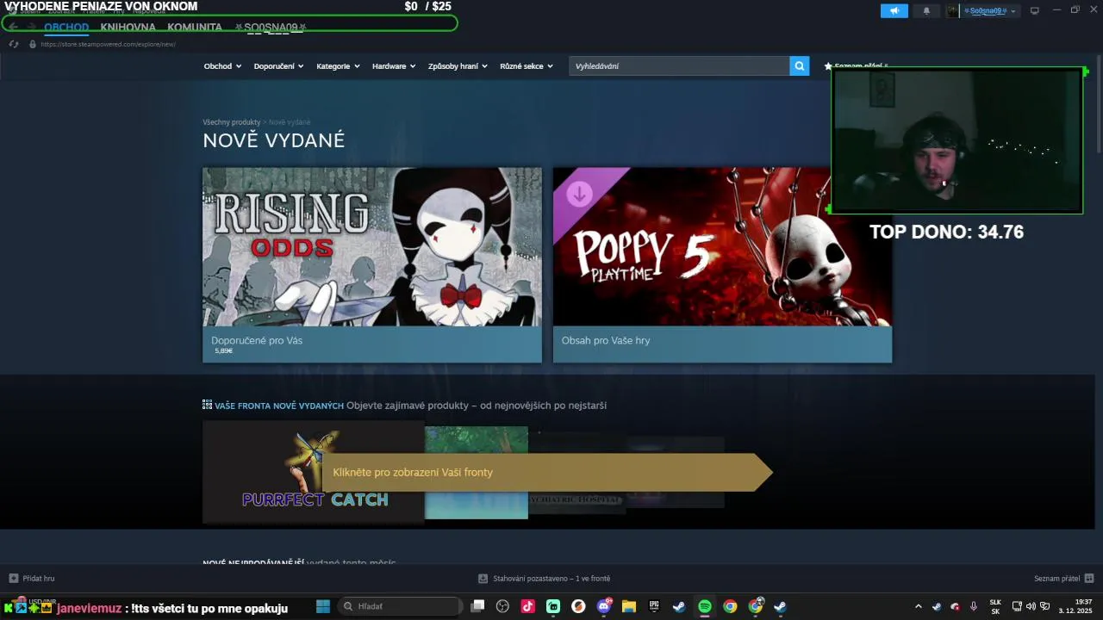Open Chrome profile window with avatar badge
The height and width of the screenshot is (620, 1103).
(756, 606)
